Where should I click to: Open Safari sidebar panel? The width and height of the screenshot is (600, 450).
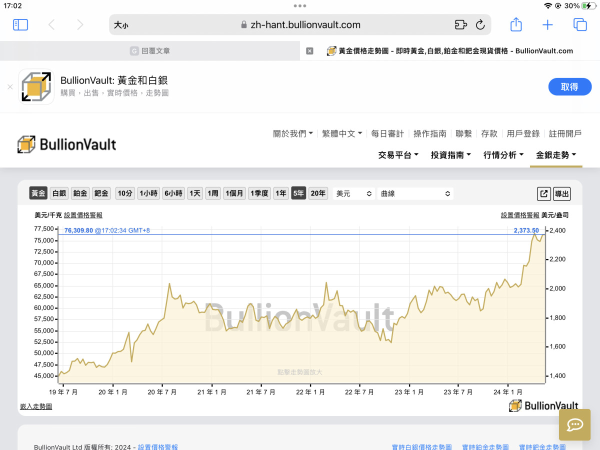20,24
